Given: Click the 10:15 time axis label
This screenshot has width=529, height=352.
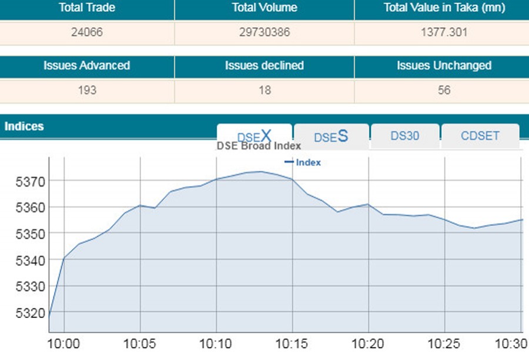Looking at the screenshot, I should [x=292, y=343].
